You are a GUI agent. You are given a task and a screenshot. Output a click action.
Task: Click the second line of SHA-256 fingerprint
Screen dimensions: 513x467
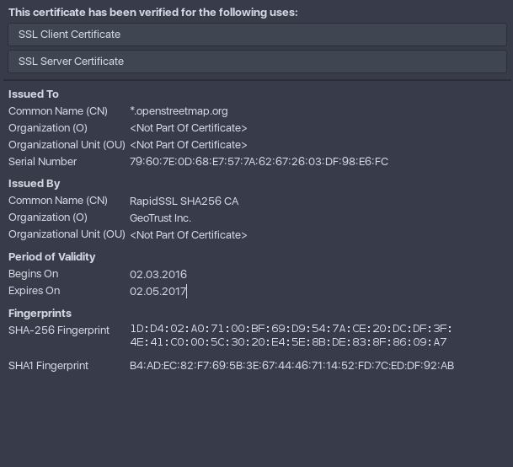tap(288, 342)
